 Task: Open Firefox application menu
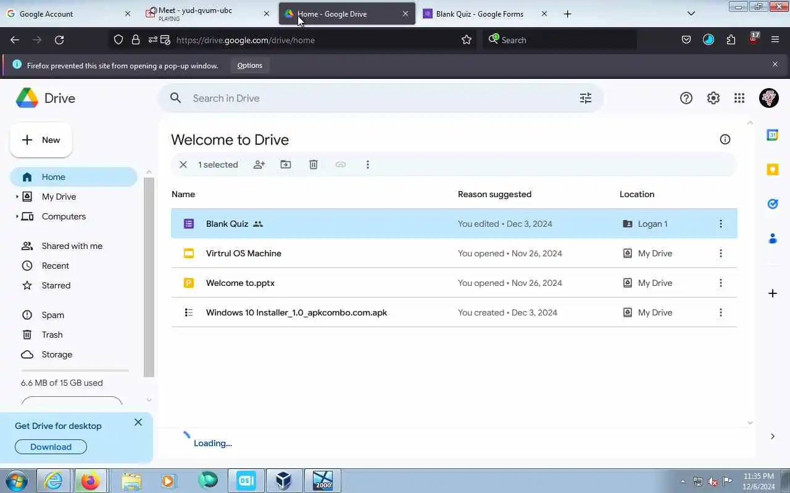(x=775, y=40)
